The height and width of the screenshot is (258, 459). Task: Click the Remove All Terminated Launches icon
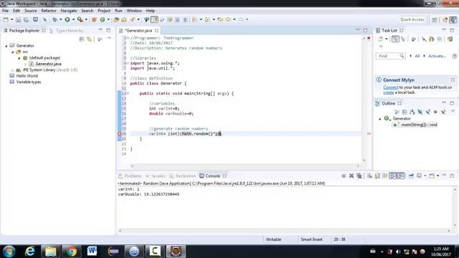(x=359, y=176)
